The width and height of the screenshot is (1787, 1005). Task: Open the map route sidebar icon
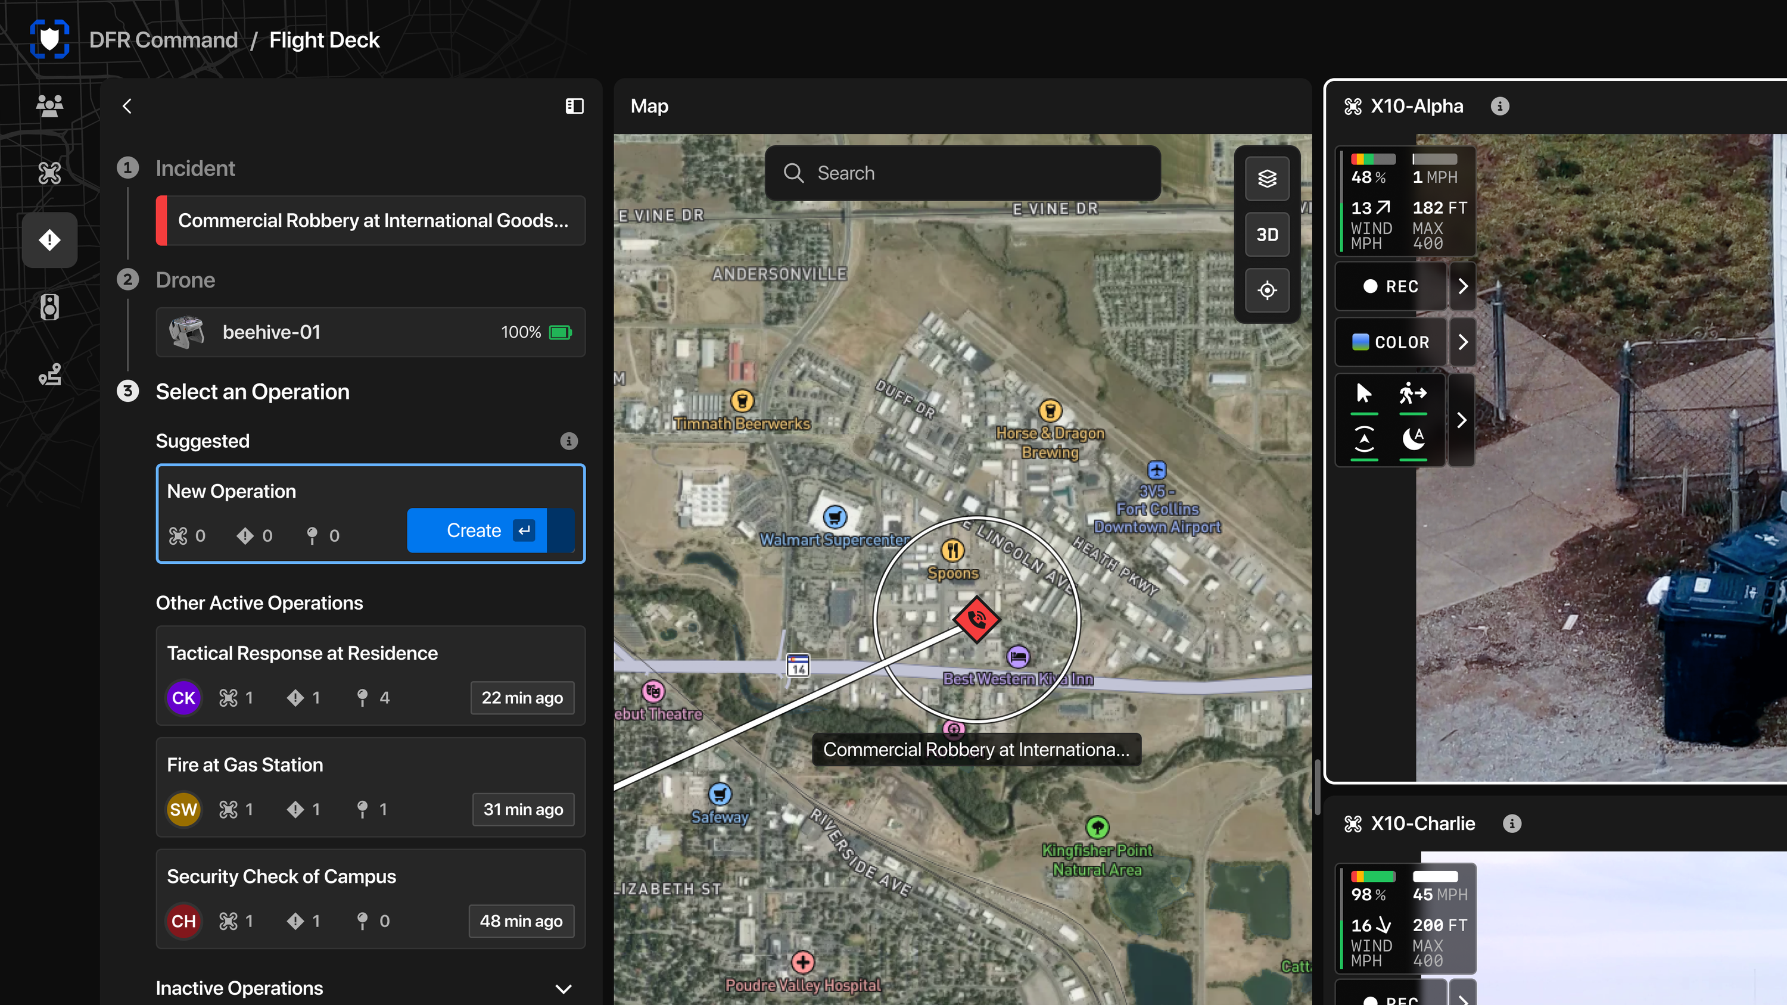[49, 374]
